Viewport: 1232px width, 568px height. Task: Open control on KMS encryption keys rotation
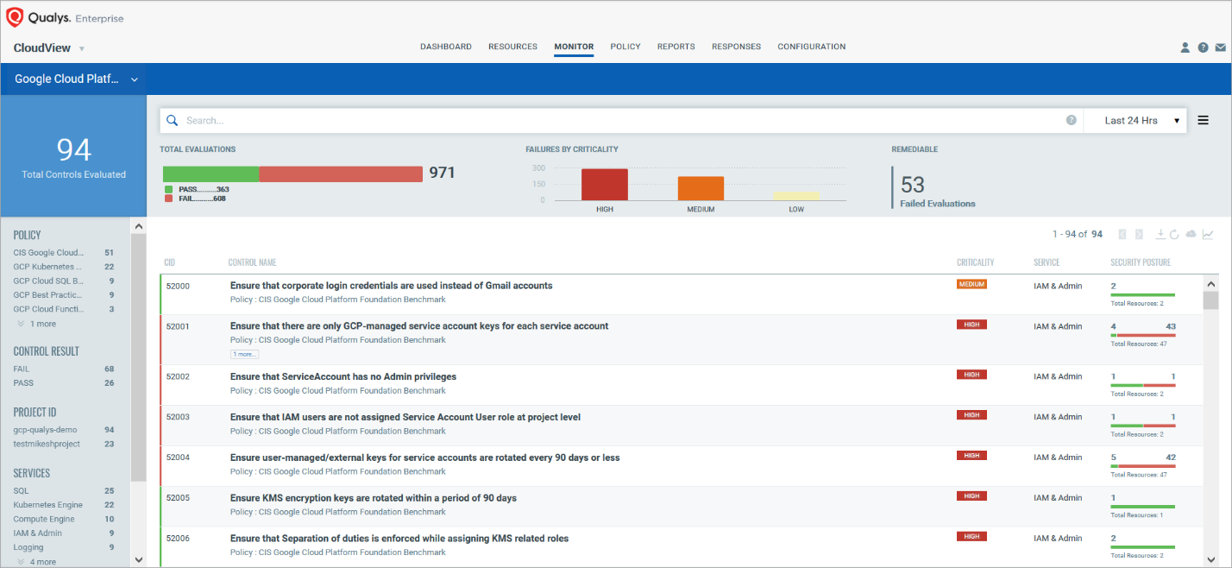pyautogui.click(x=374, y=498)
